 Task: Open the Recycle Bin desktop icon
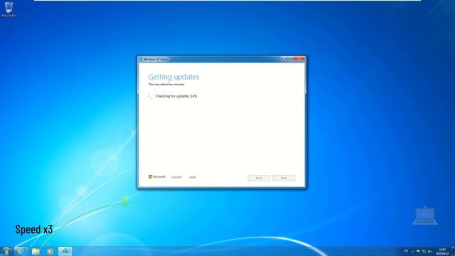9,9
